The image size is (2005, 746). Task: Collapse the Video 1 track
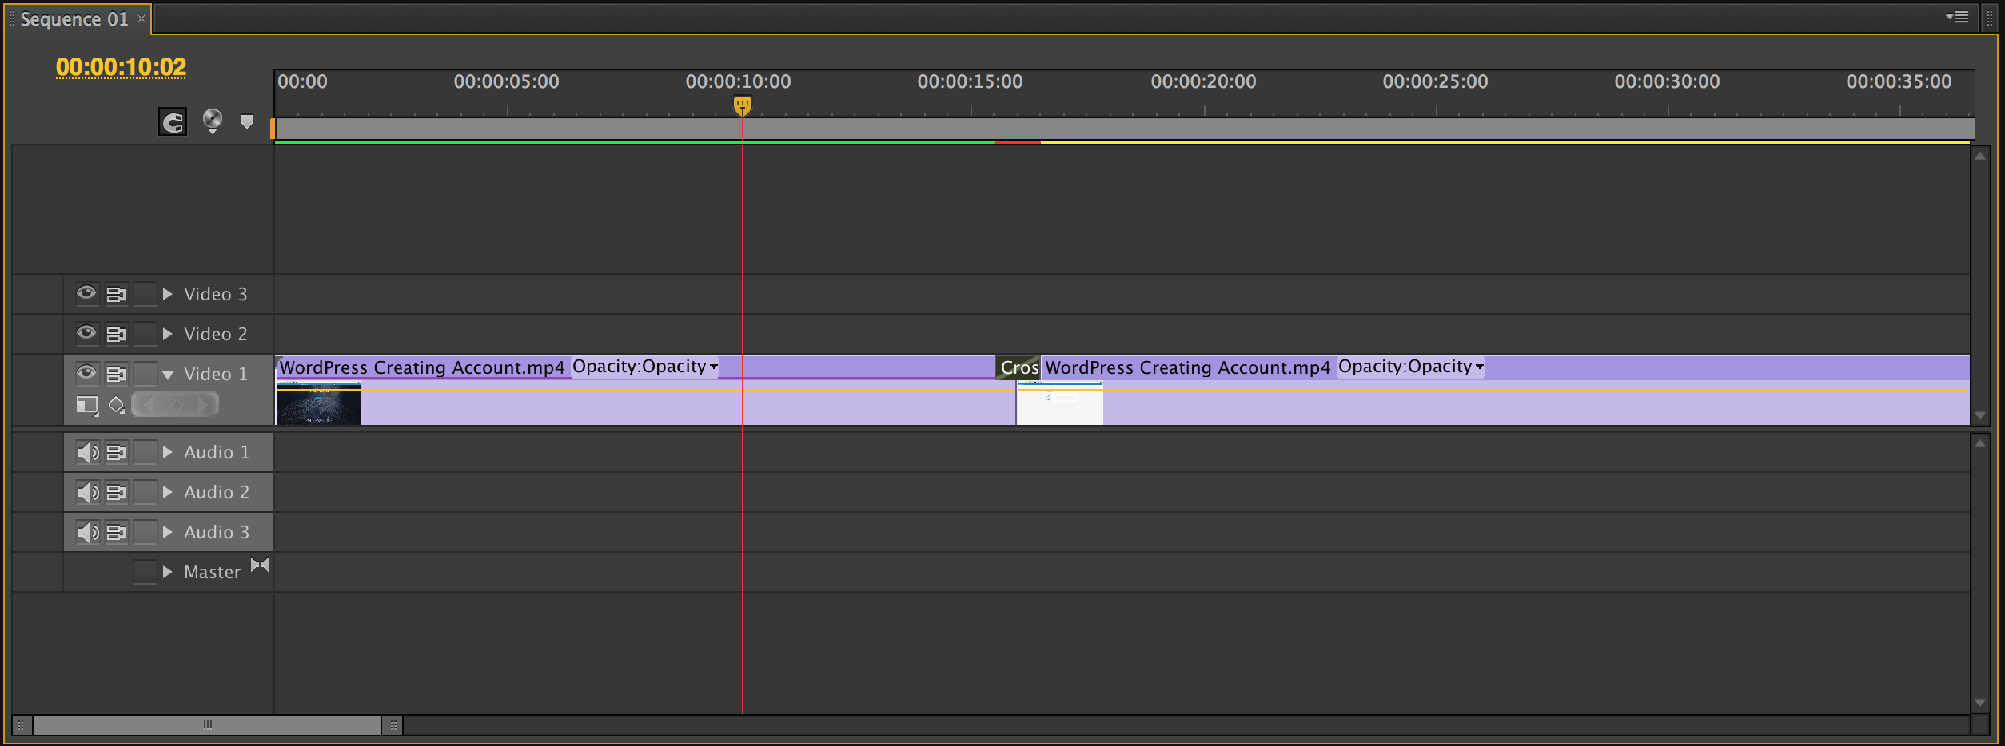tap(168, 375)
